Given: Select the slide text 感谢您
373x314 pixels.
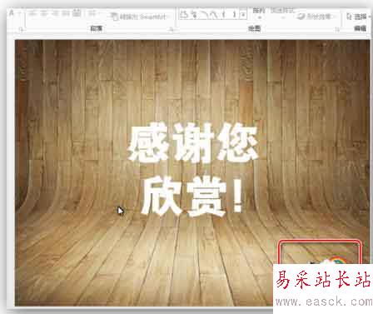Looking at the screenshot, I should pos(193,143).
